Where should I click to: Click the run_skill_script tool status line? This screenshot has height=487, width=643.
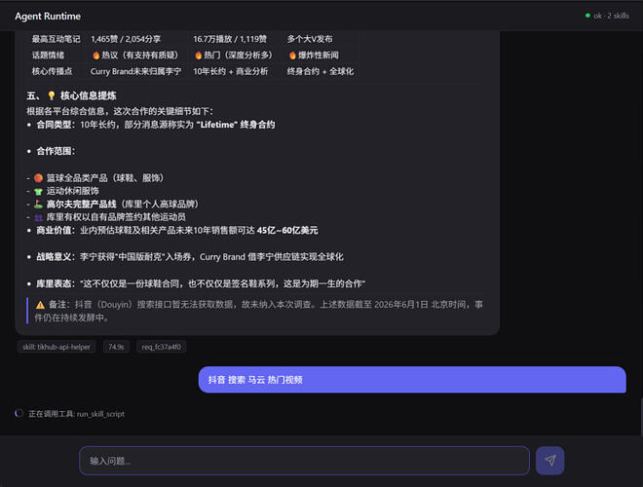point(76,414)
